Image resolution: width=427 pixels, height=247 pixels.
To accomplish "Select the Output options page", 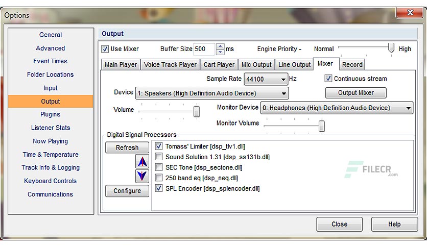I will (x=51, y=101).
